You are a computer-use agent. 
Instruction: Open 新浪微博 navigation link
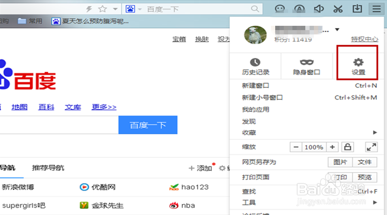point(18,187)
